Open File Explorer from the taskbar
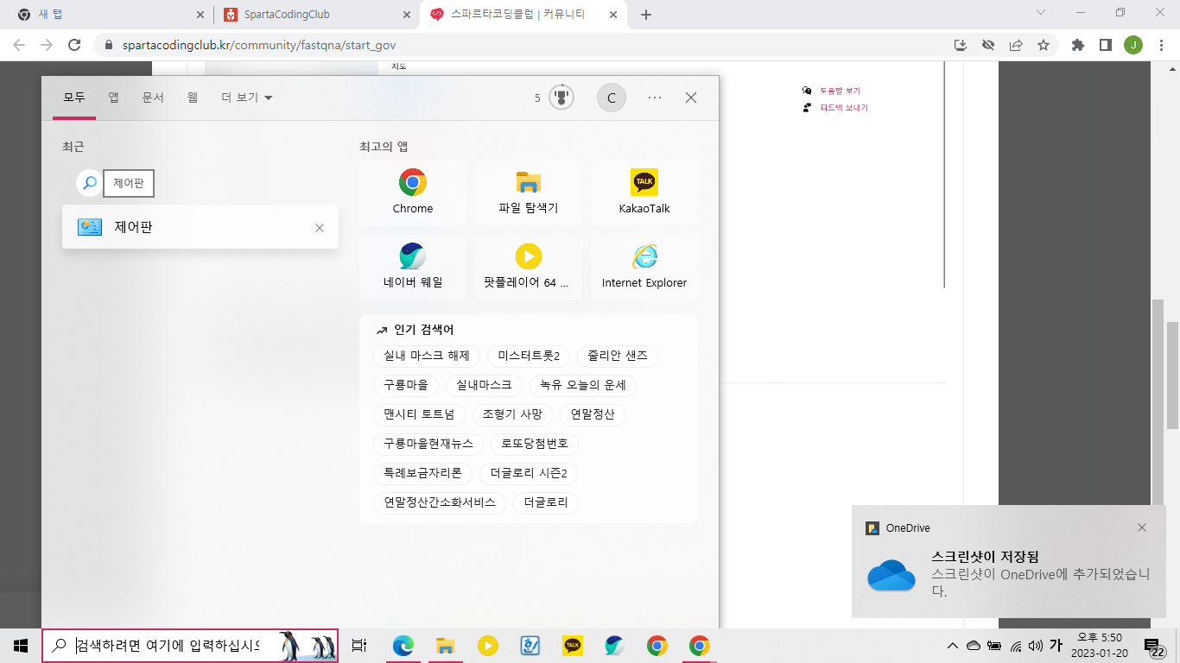 coord(445,646)
